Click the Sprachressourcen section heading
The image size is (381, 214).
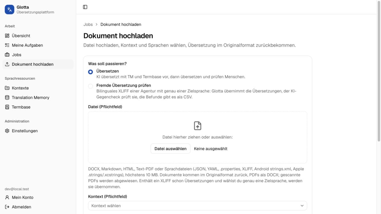(20, 78)
